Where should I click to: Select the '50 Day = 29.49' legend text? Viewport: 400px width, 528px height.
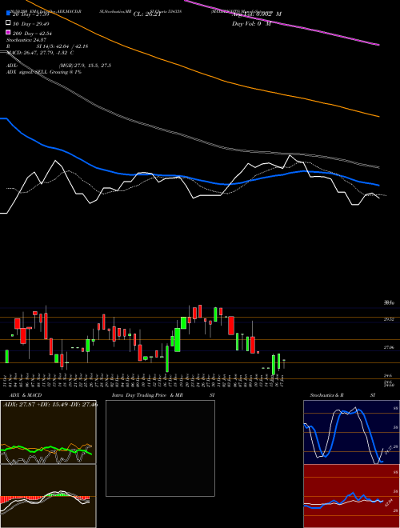point(30,24)
